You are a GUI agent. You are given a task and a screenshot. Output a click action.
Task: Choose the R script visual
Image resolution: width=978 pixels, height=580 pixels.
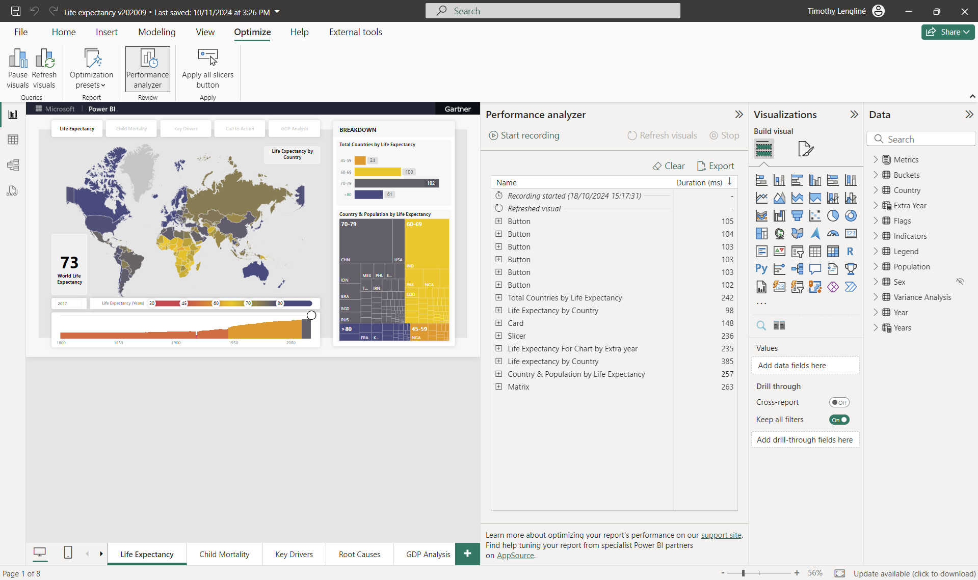[851, 252]
